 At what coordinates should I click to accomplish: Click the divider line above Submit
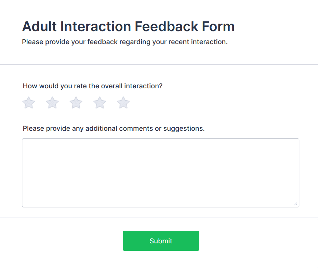pos(159,218)
